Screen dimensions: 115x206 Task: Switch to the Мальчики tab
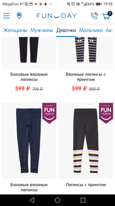[91, 30]
